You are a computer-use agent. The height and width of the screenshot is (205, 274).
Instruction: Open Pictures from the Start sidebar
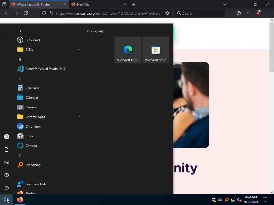click(x=7, y=162)
